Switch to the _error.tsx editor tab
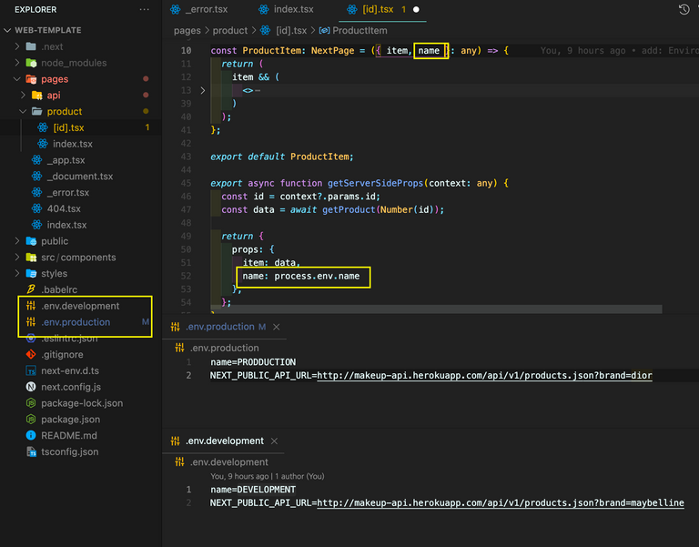The image size is (699, 547). point(199,9)
